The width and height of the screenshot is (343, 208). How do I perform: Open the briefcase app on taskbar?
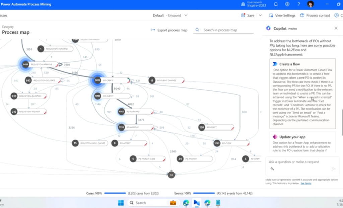click(x=173, y=203)
